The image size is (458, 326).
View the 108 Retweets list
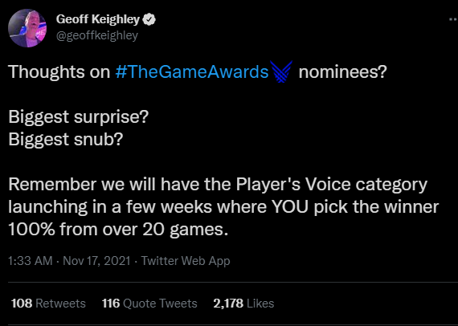pyautogui.click(x=48, y=304)
